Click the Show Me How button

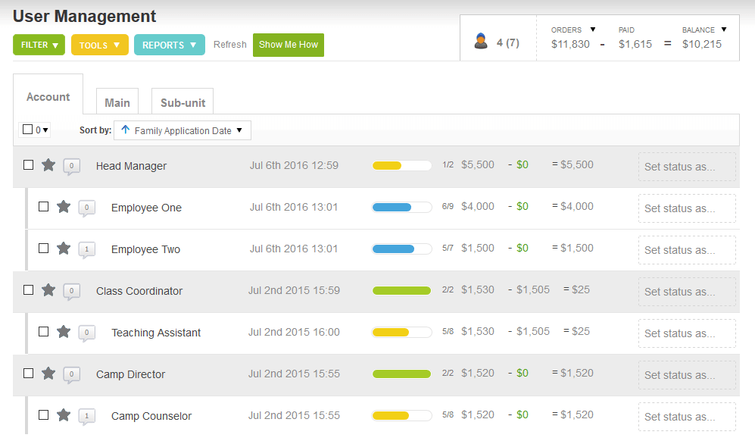(x=289, y=45)
